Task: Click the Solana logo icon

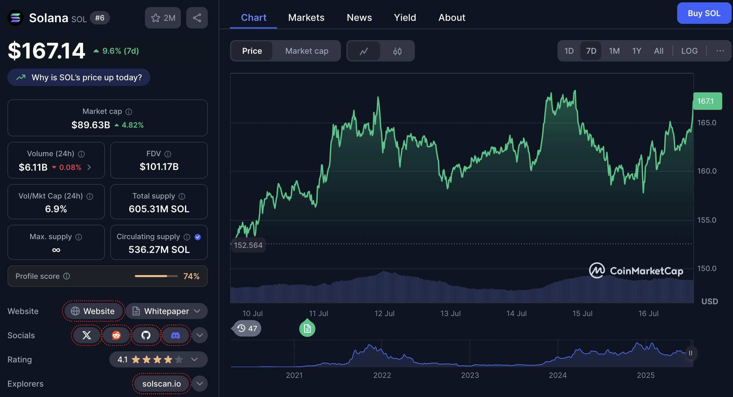Action: point(15,18)
